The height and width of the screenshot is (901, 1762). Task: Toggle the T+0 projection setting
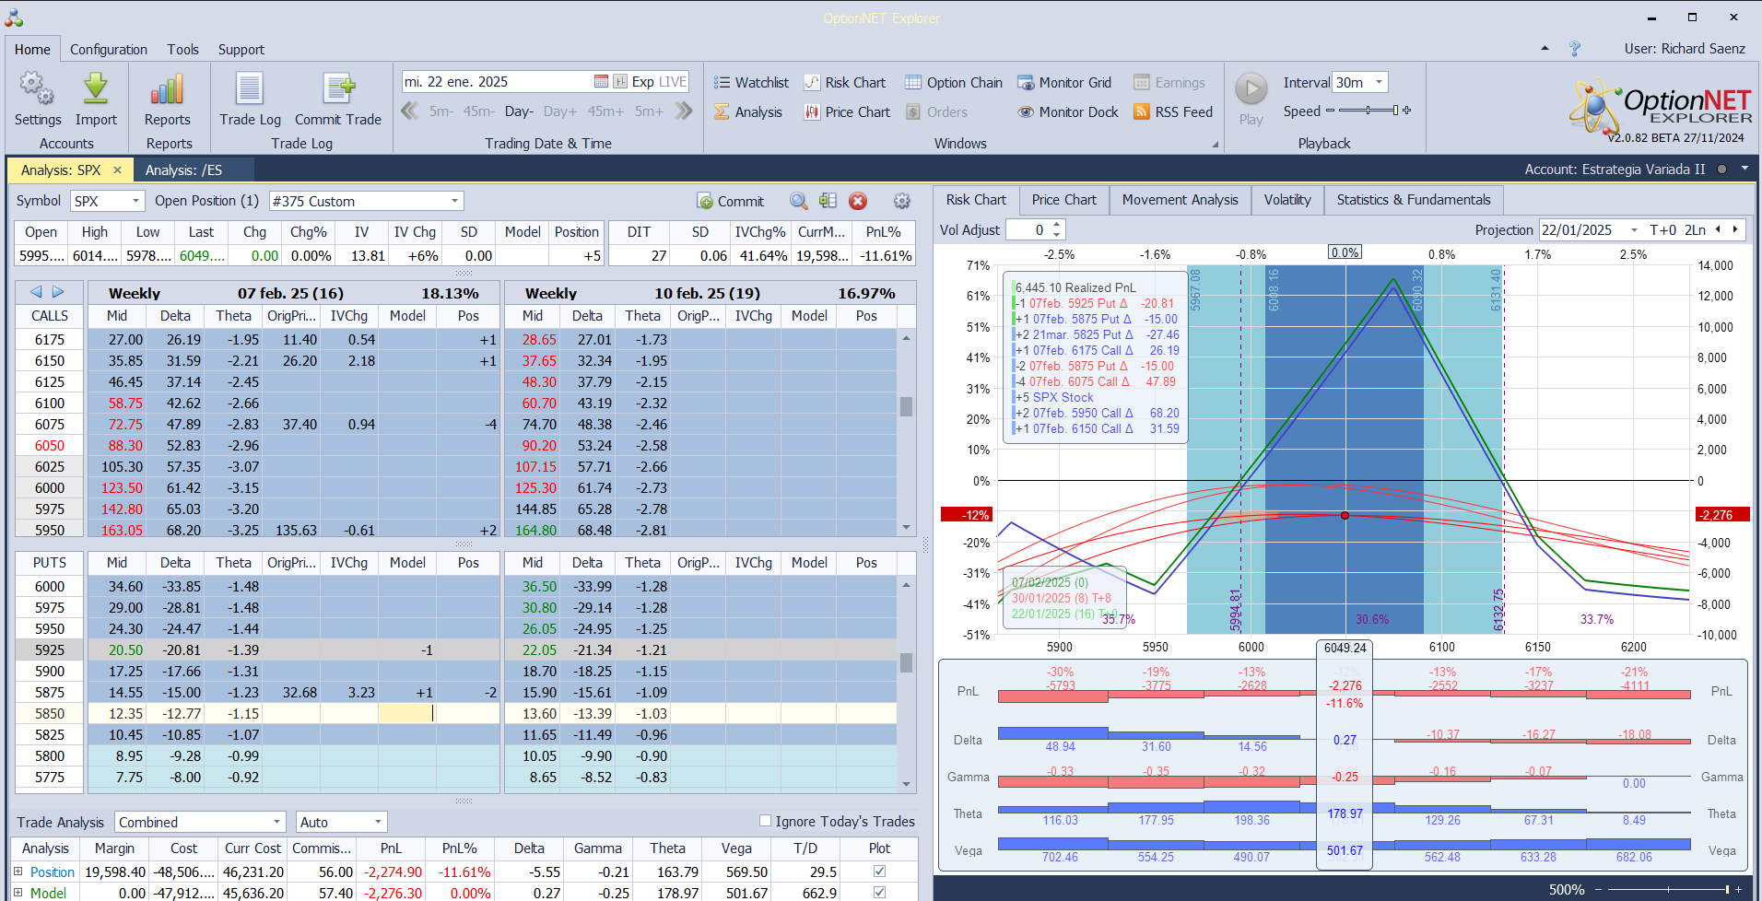tap(1663, 230)
